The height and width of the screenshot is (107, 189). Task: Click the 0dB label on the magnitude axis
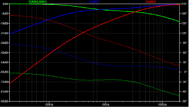point(5,4)
